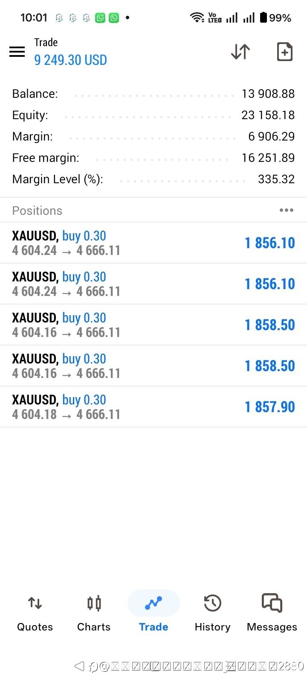Tap the Trade tab icon
The height and width of the screenshot is (685, 307).
(153, 603)
